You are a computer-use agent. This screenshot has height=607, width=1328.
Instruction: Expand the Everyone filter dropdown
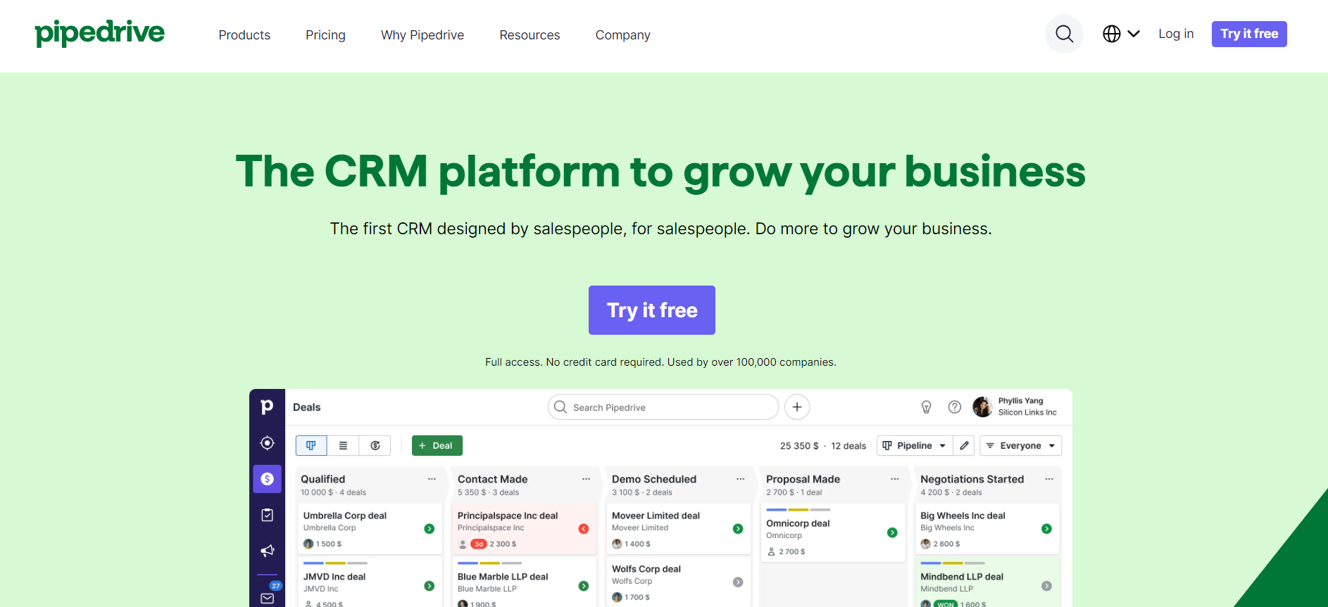pos(1020,446)
